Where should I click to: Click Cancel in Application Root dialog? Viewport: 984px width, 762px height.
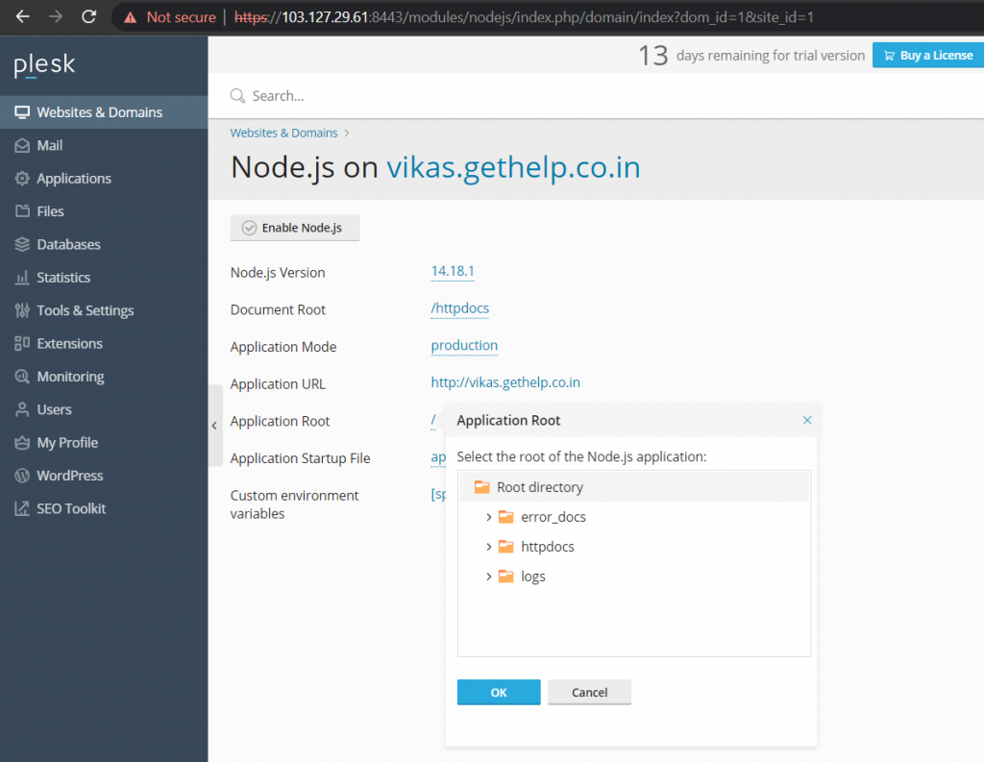589,692
